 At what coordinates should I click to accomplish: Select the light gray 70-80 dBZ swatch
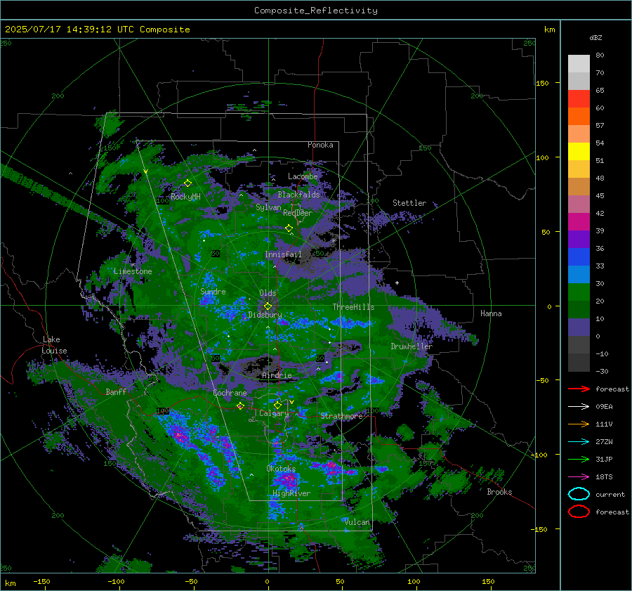click(579, 64)
